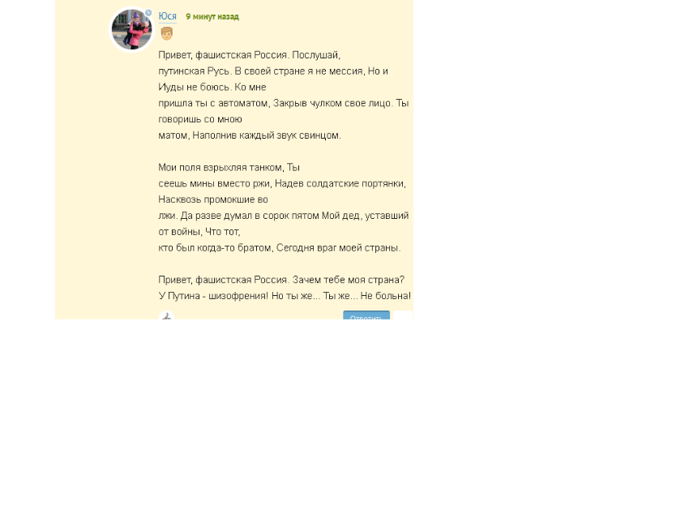Screen dimensions: 685x514
Task: Open the Юся username link
Action: click(x=167, y=16)
